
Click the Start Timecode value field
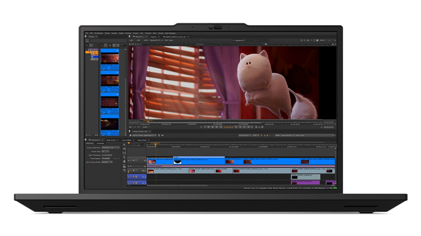107,155
